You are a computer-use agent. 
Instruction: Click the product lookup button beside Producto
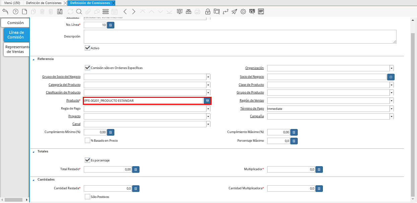[207, 101]
